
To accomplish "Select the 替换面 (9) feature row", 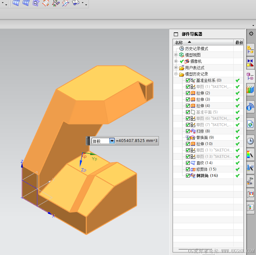I will pos(208,138).
